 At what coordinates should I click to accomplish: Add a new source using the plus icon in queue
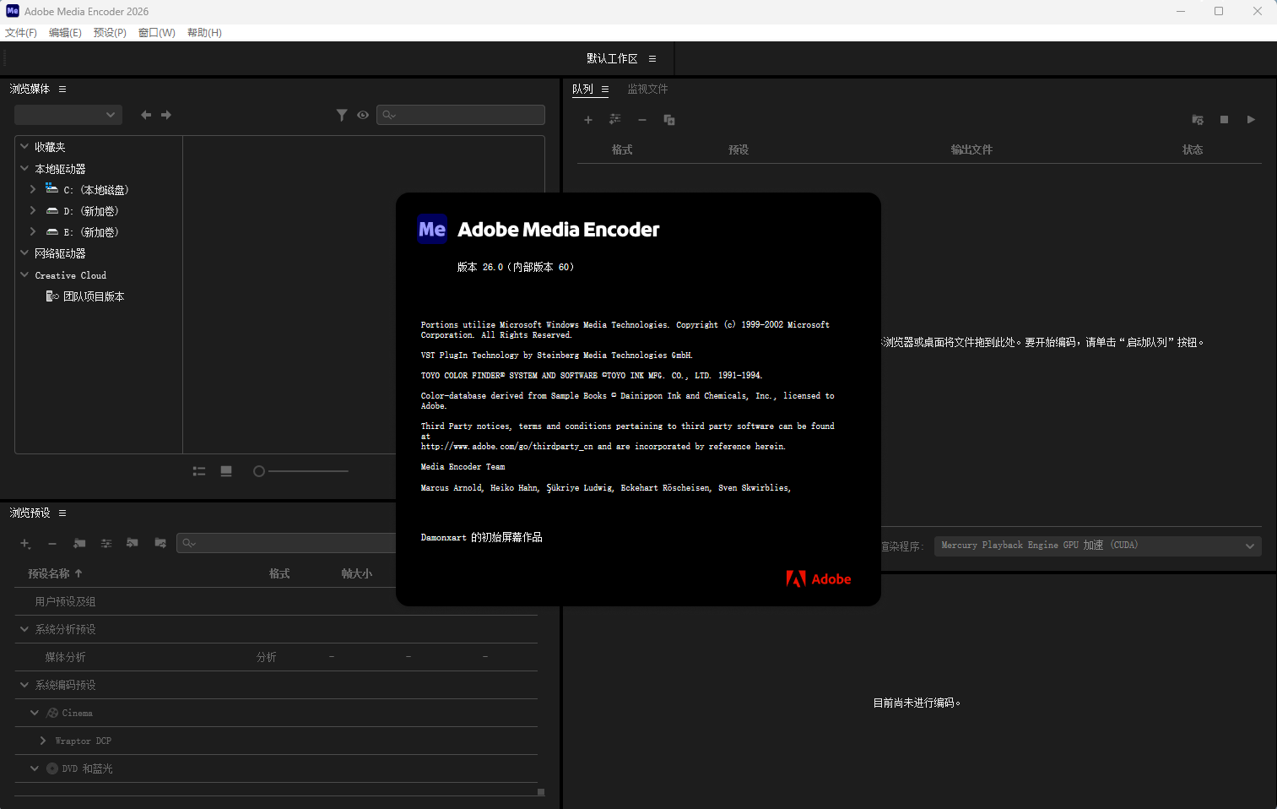point(588,119)
